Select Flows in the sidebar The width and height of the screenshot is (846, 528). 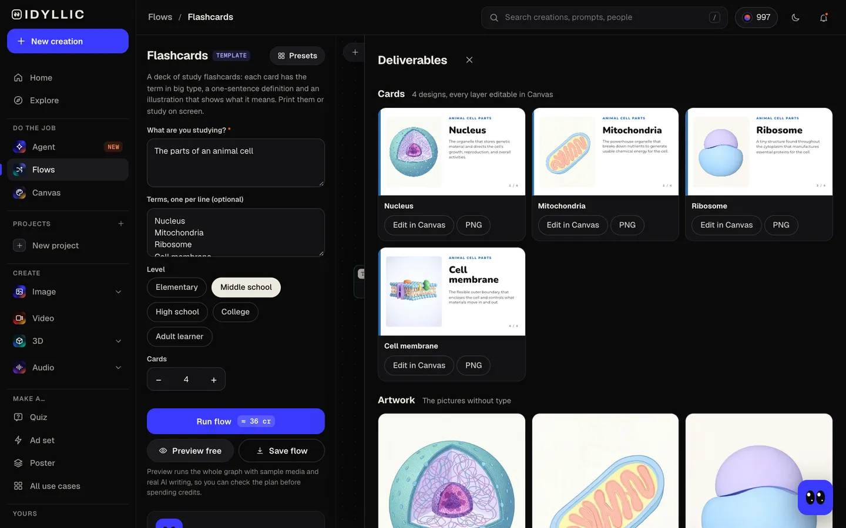[x=68, y=170]
